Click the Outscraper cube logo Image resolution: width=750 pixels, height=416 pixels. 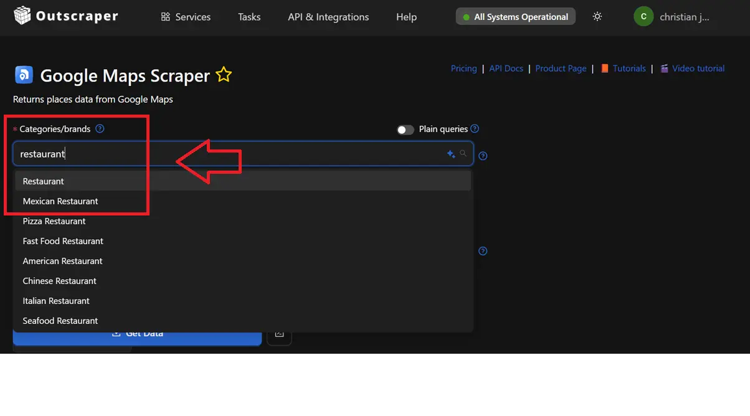22,16
